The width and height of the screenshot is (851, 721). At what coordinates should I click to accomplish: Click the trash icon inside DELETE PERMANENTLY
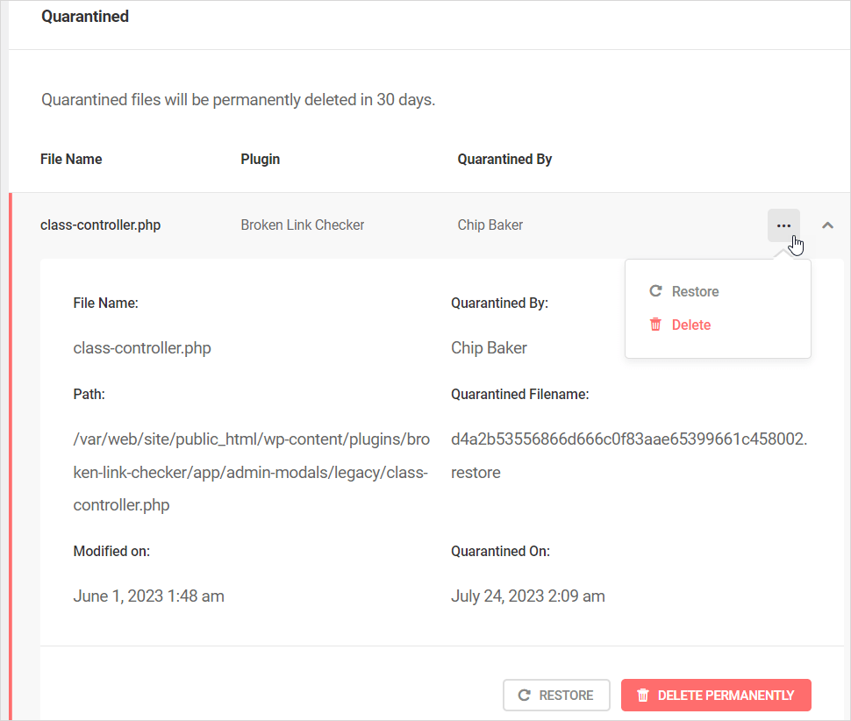point(643,695)
